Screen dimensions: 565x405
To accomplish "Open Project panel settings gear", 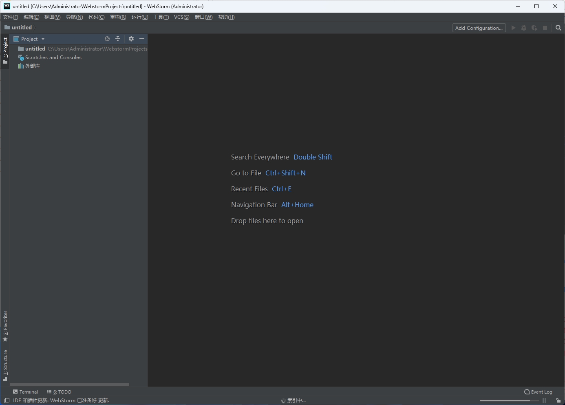I will click(x=131, y=39).
